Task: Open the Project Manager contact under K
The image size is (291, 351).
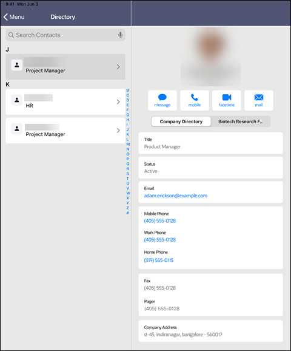Action: point(65,131)
